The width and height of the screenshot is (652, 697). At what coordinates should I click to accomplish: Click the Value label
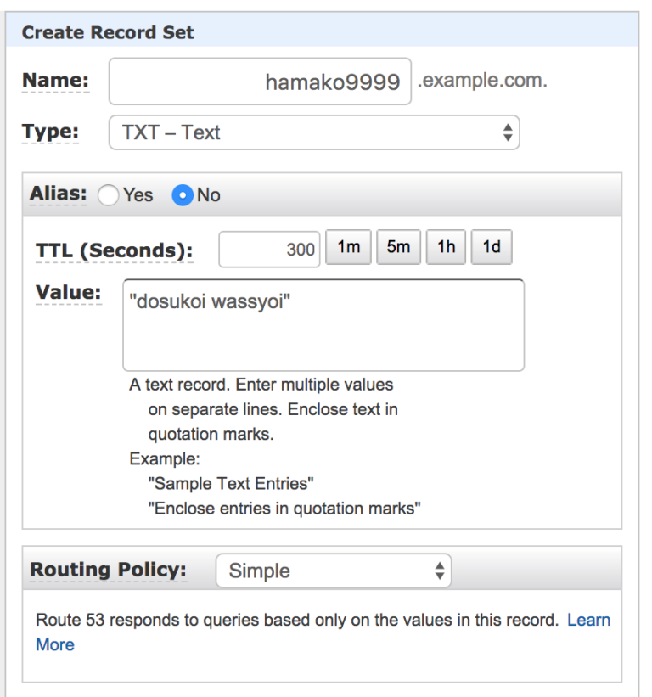(68, 293)
